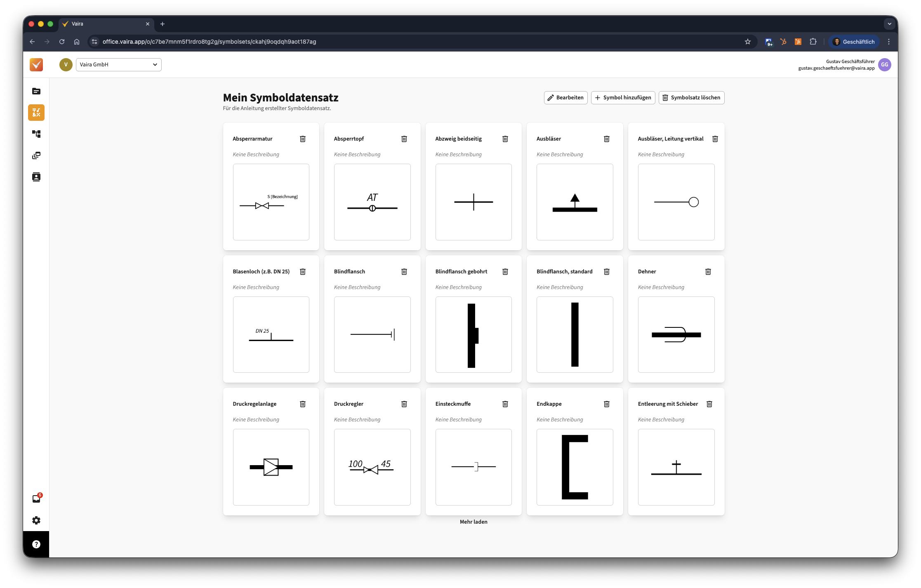Open the inbox with notification badge
This screenshot has height=588, width=921.
[36, 499]
